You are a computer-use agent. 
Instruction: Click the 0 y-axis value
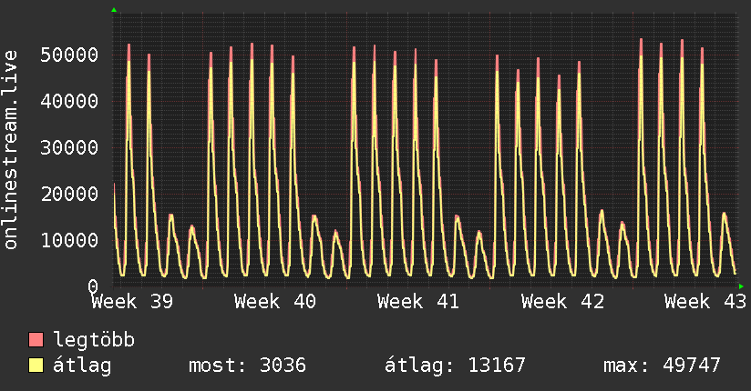pos(93,286)
